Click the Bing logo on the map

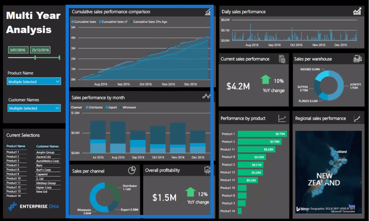tap(302, 209)
